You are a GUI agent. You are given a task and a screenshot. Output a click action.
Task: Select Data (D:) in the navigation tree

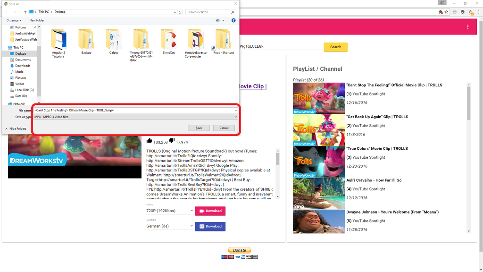(x=21, y=96)
